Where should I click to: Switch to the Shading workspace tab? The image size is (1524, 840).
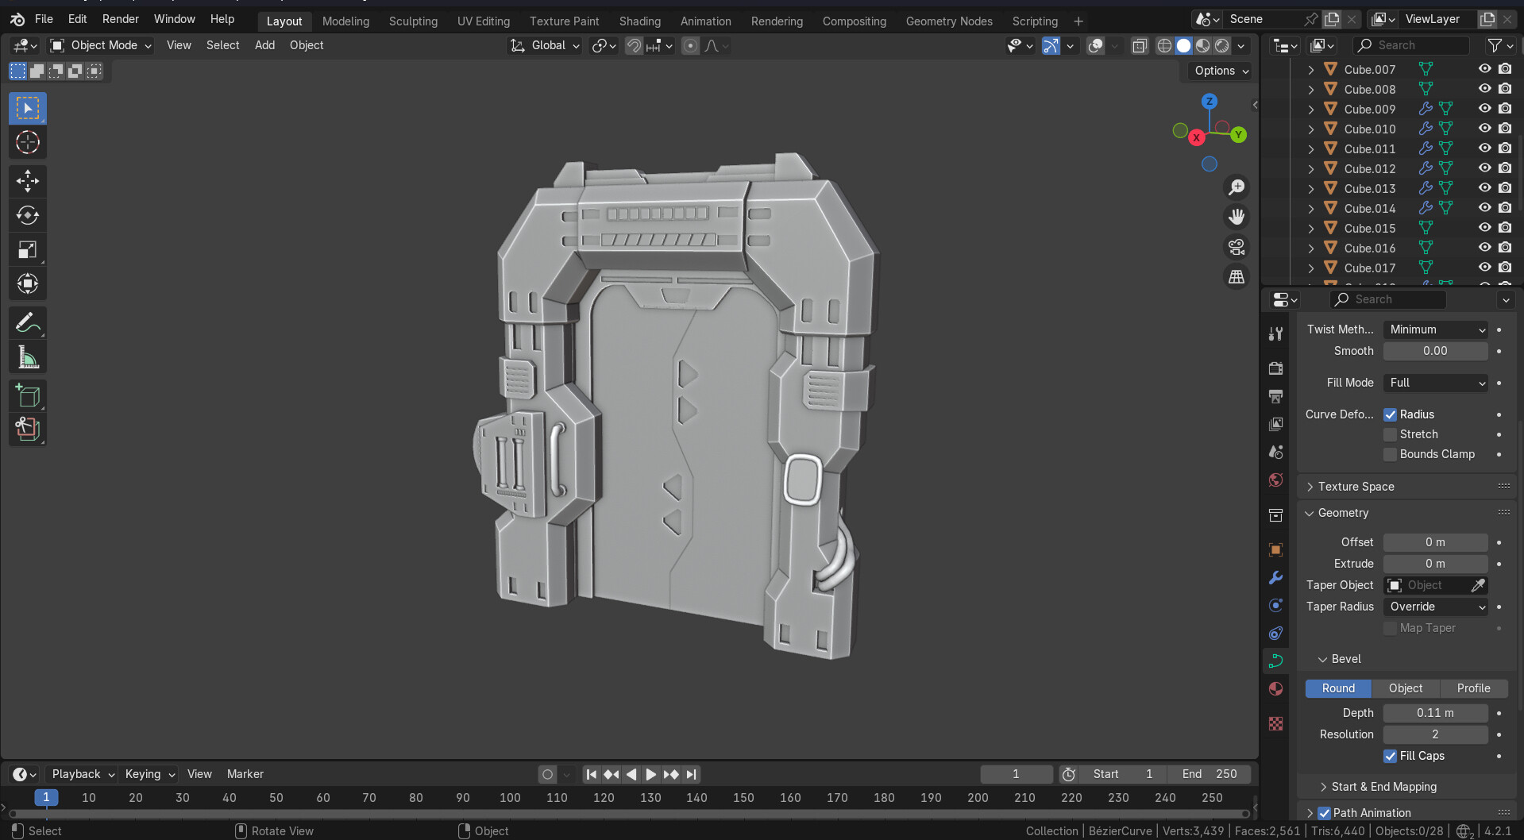coord(639,21)
